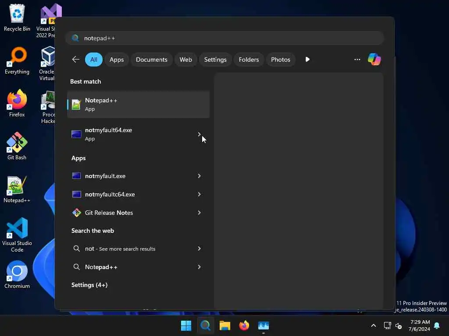Expand notmyfault64.exe result details chevron
Image resolution: width=449 pixels, height=336 pixels.
(x=199, y=134)
